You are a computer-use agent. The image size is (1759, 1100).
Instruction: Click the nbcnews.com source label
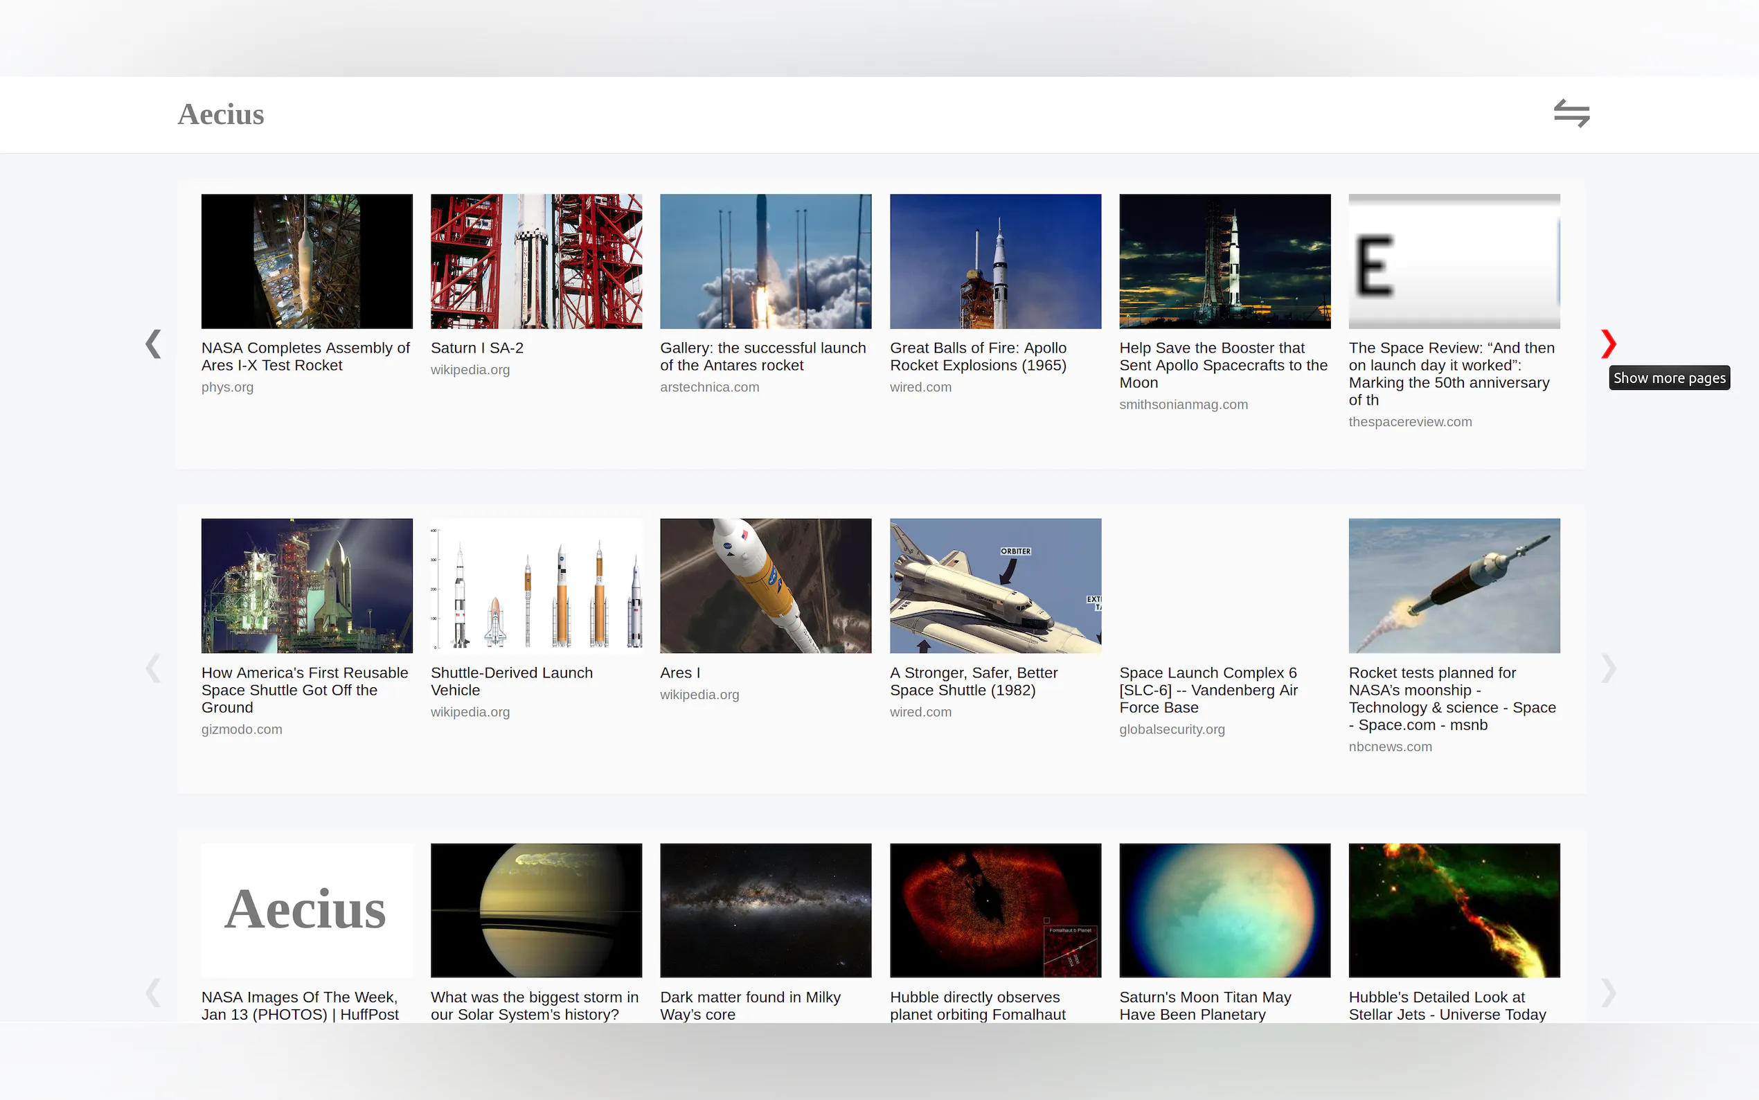pyautogui.click(x=1391, y=747)
